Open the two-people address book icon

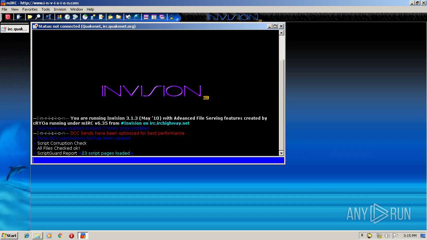coord(59,17)
